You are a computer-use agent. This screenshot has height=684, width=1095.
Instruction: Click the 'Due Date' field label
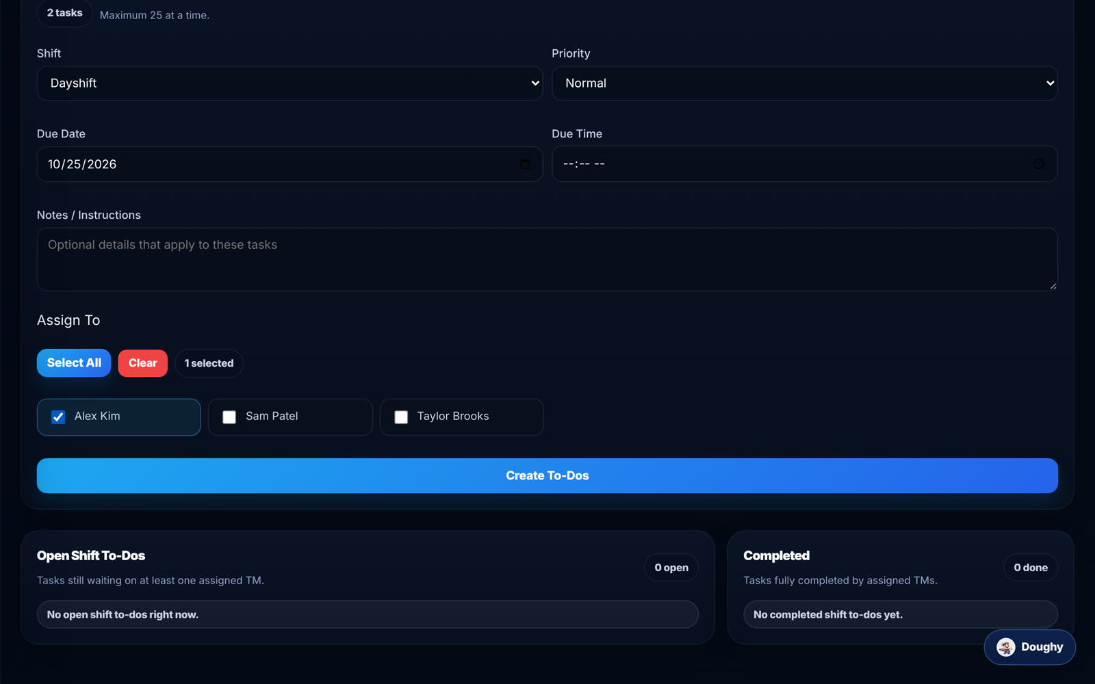click(x=62, y=134)
